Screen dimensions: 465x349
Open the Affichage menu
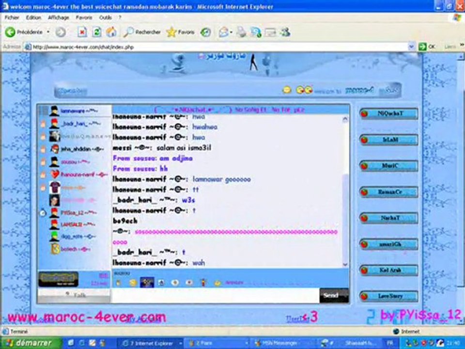59,17
